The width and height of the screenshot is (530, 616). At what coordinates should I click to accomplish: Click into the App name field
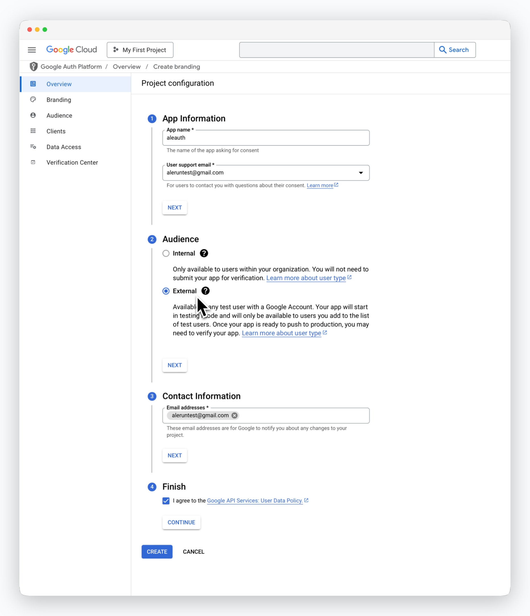pyautogui.click(x=266, y=138)
